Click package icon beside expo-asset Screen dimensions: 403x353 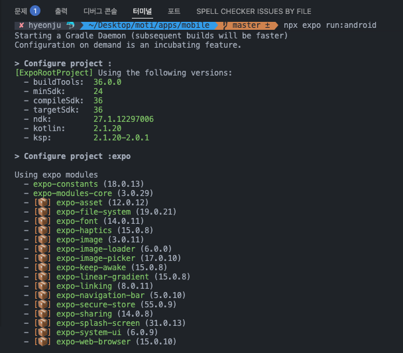coord(43,203)
